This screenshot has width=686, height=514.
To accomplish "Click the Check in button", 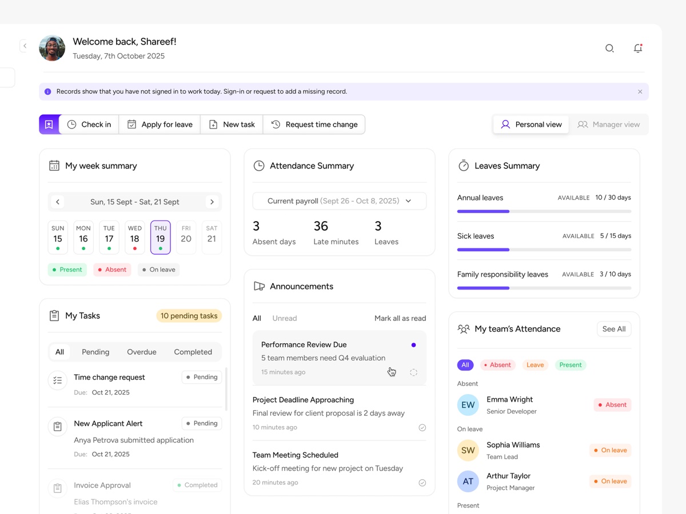I will coord(89,125).
